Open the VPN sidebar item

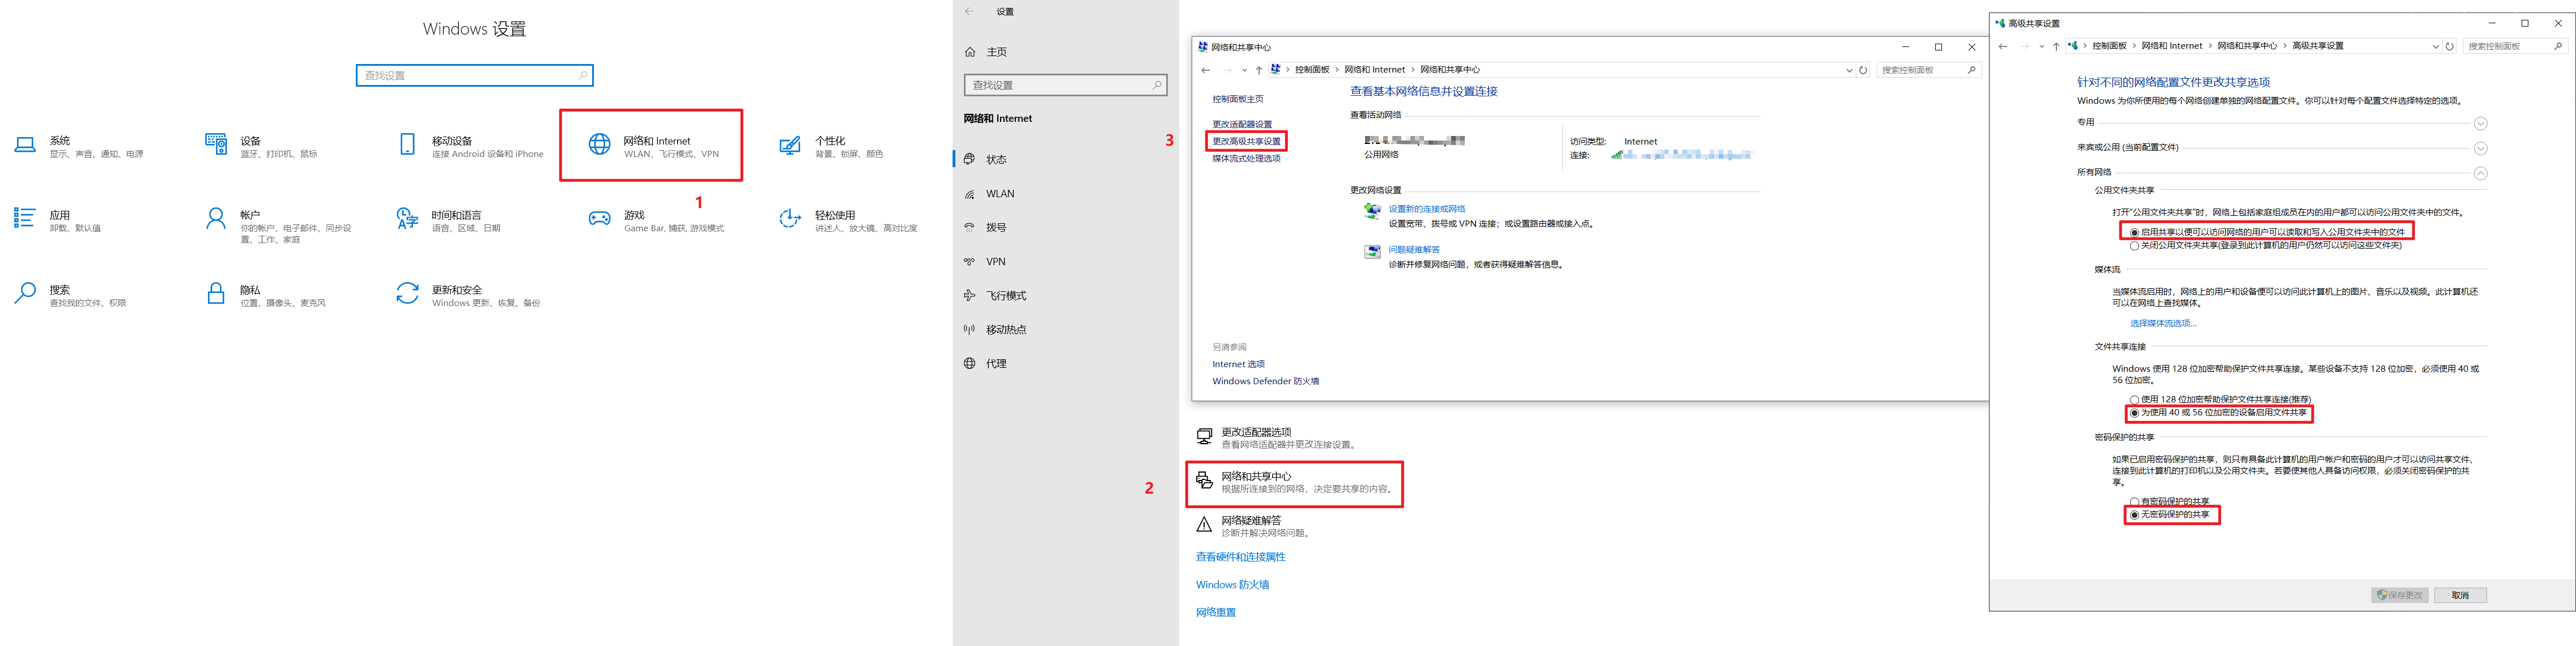coord(1066,262)
